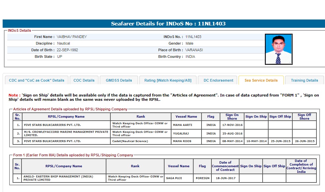Select the GMDSS Details tab
This screenshot has height=192, width=325.
pos(119,80)
